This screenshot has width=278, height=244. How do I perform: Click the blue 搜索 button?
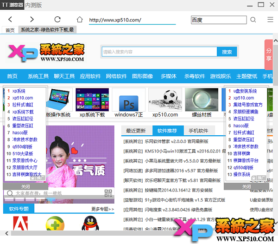[x=227, y=52]
